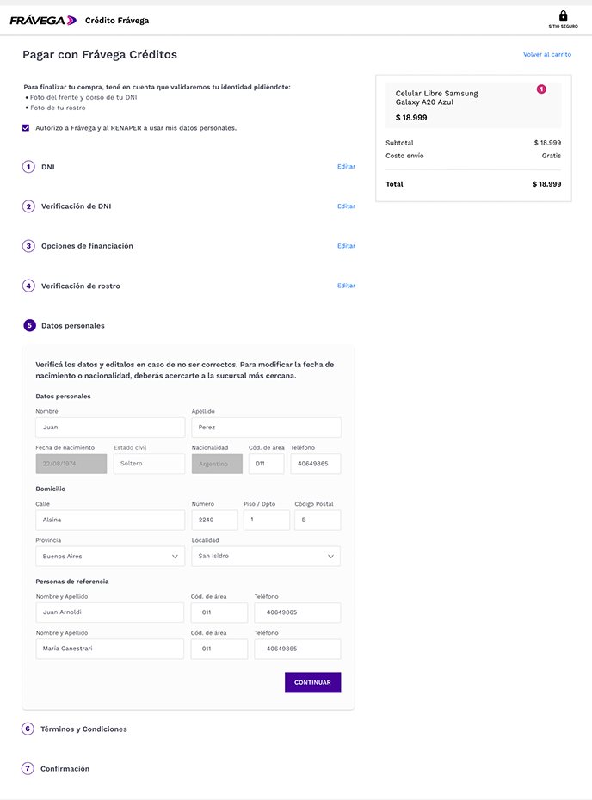This screenshot has height=800, width=592.
Task: Click Editar for Verificación de rostro
Action: [x=346, y=286]
